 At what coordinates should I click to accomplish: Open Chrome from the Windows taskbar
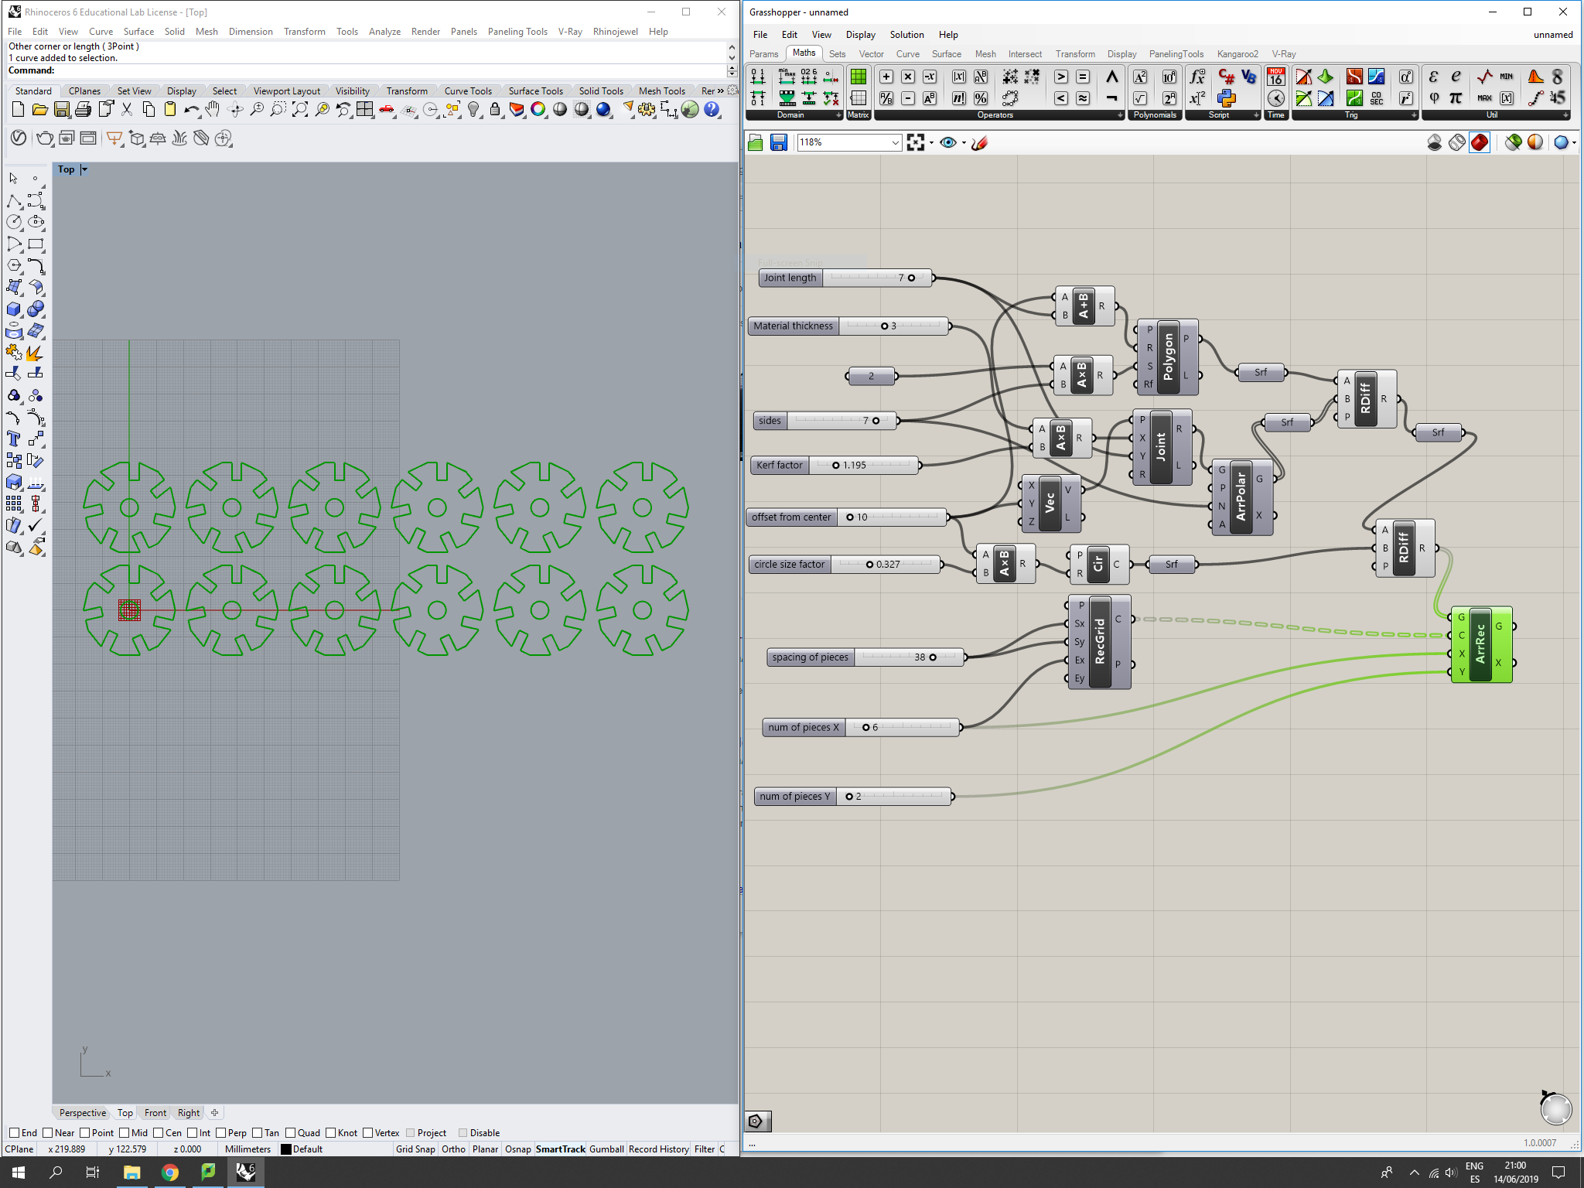(x=169, y=1173)
